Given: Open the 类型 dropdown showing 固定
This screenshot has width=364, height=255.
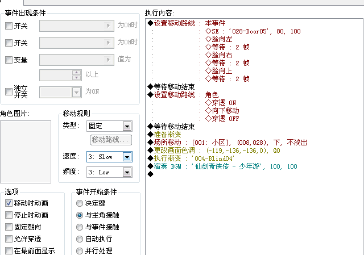Looking at the screenshot, I should click(x=109, y=126).
